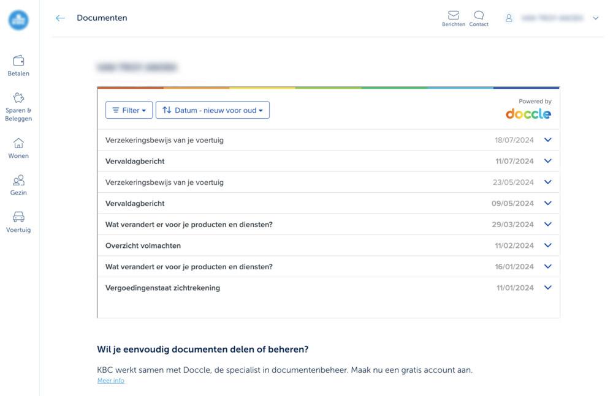Expand the first Wat verandert er document
This screenshot has width=613, height=396.
547,224
